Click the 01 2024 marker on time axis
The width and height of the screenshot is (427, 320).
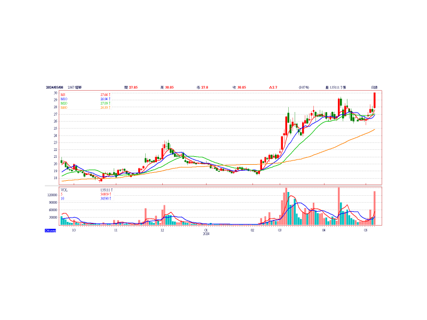click(206, 231)
